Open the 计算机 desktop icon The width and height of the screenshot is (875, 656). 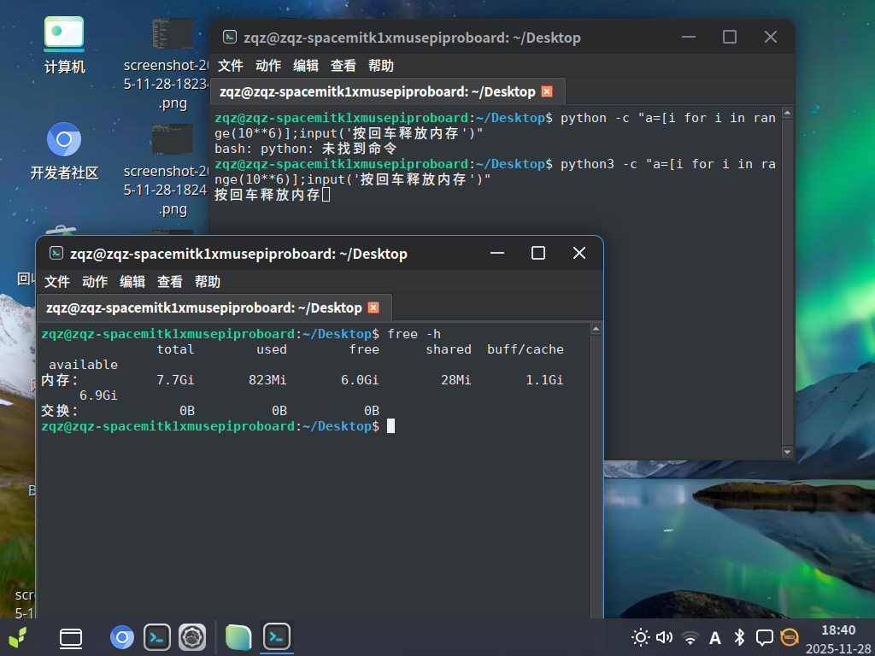point(64,44)
